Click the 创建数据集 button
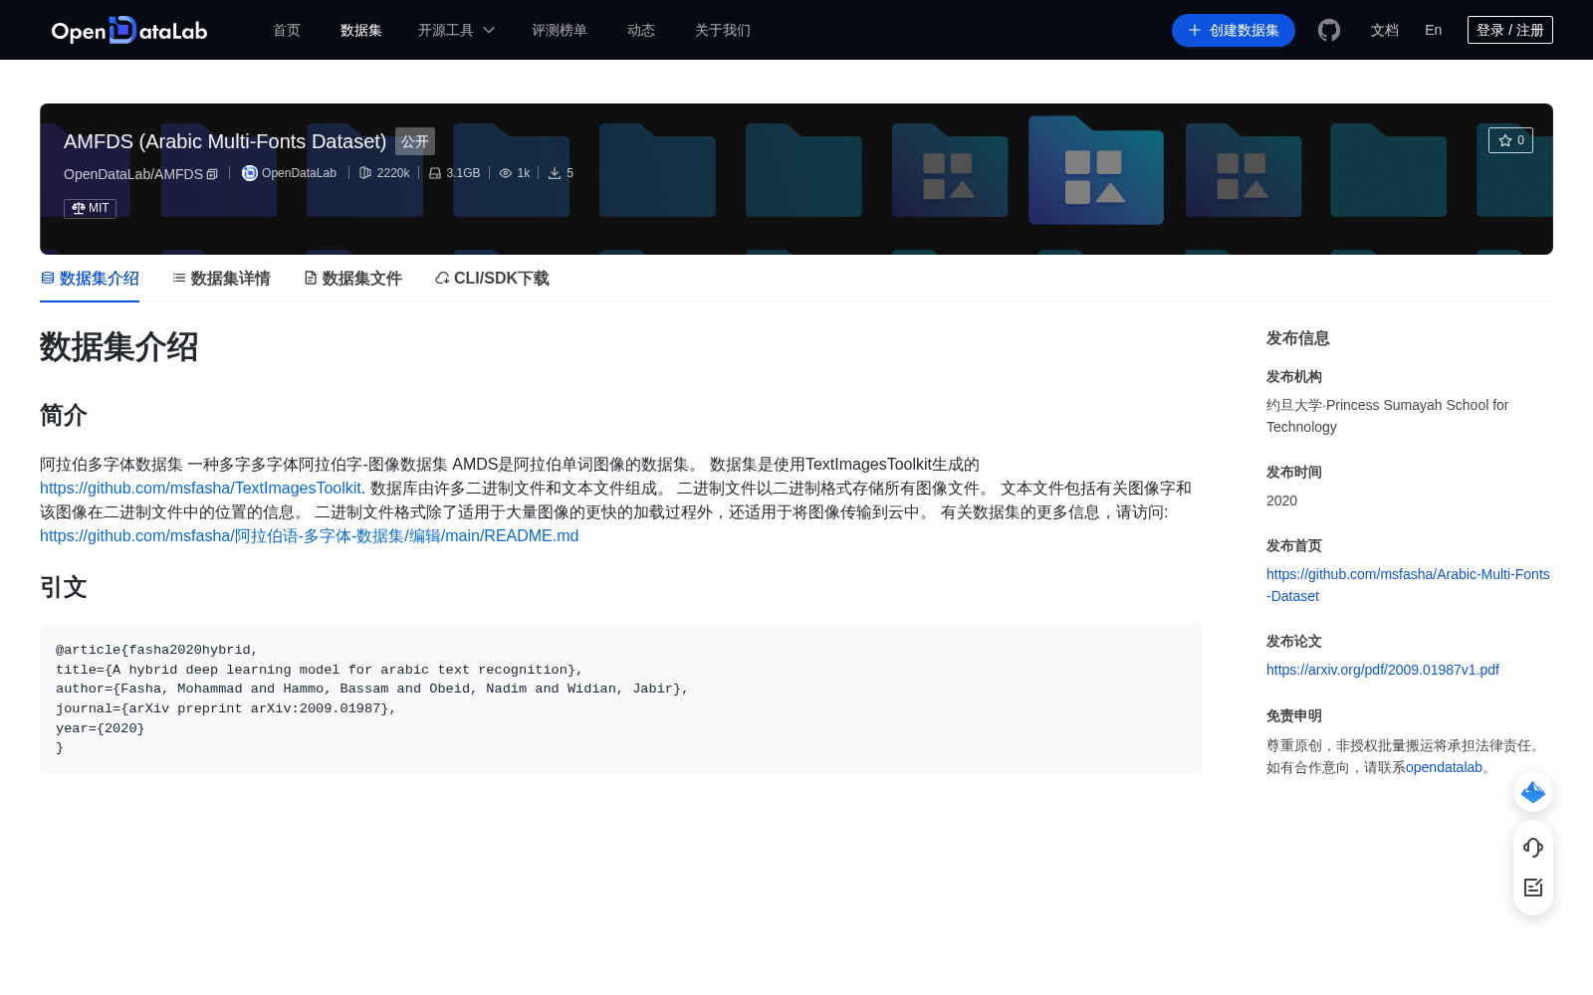 point(1234,30)
